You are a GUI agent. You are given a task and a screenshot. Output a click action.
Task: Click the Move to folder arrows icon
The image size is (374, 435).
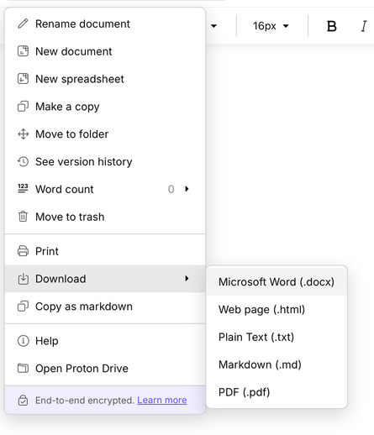(23, 134)
